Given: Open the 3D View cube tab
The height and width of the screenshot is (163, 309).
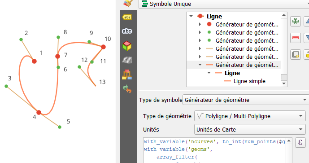Looking at the screenshot, I should (127, 46).
